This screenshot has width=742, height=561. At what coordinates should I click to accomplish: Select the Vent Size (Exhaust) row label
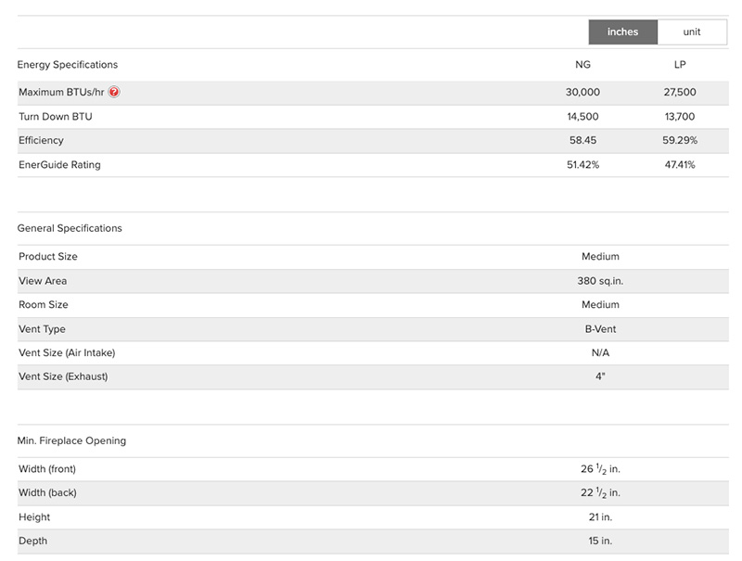(63, 376)
